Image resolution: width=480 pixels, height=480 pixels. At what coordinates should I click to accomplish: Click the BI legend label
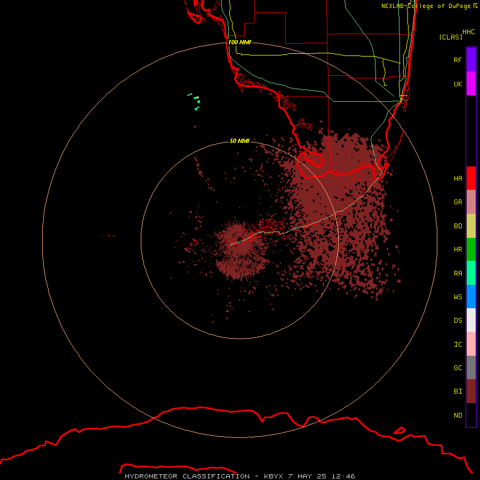(x=458, y=391)
